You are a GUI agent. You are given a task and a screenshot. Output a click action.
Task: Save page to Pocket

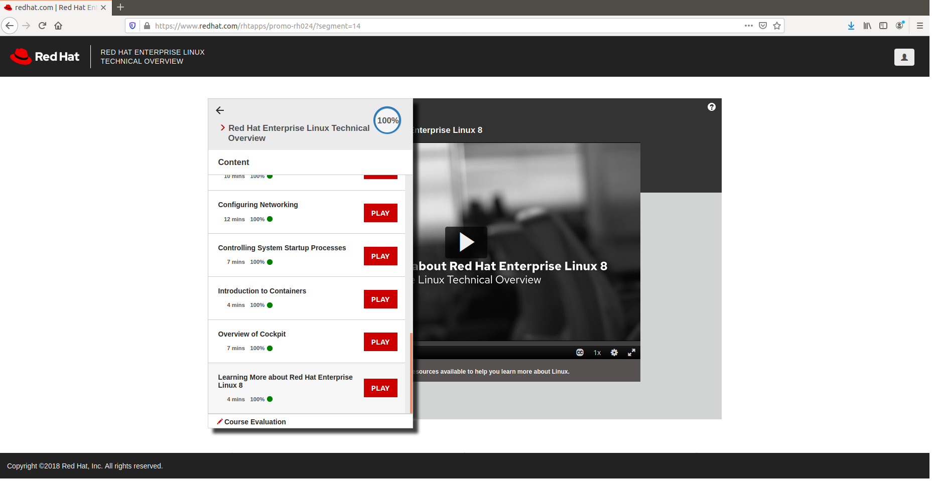(x=763, y=26)
